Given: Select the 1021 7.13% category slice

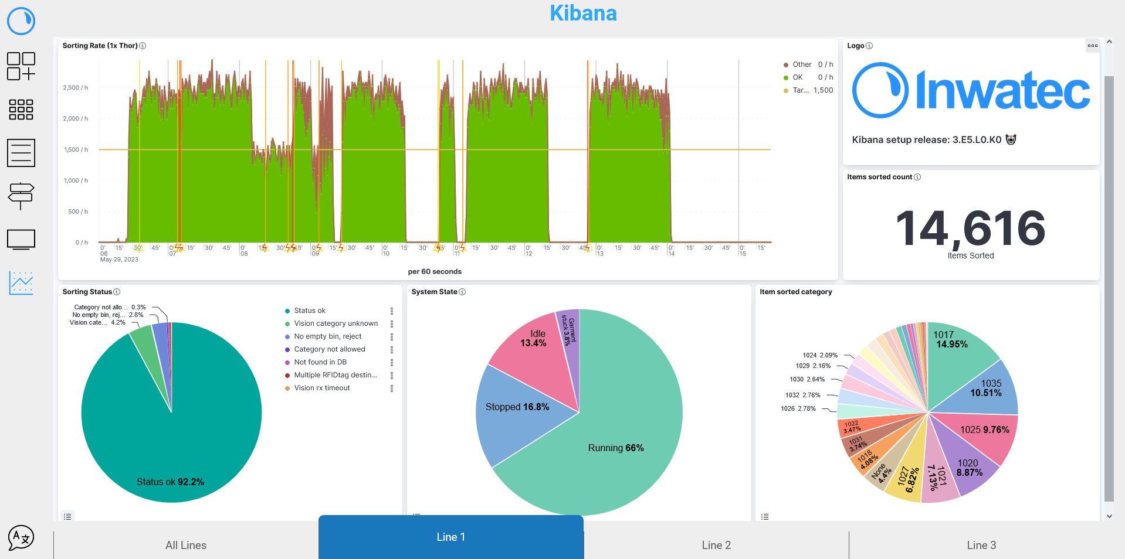Looking at the screenshot, I should pyautogui.click(x=937, y=478).
